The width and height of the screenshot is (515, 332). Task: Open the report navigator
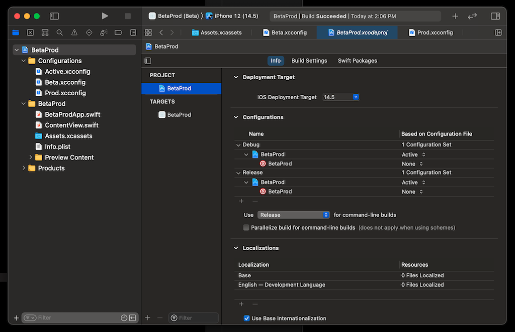[133, 33]
